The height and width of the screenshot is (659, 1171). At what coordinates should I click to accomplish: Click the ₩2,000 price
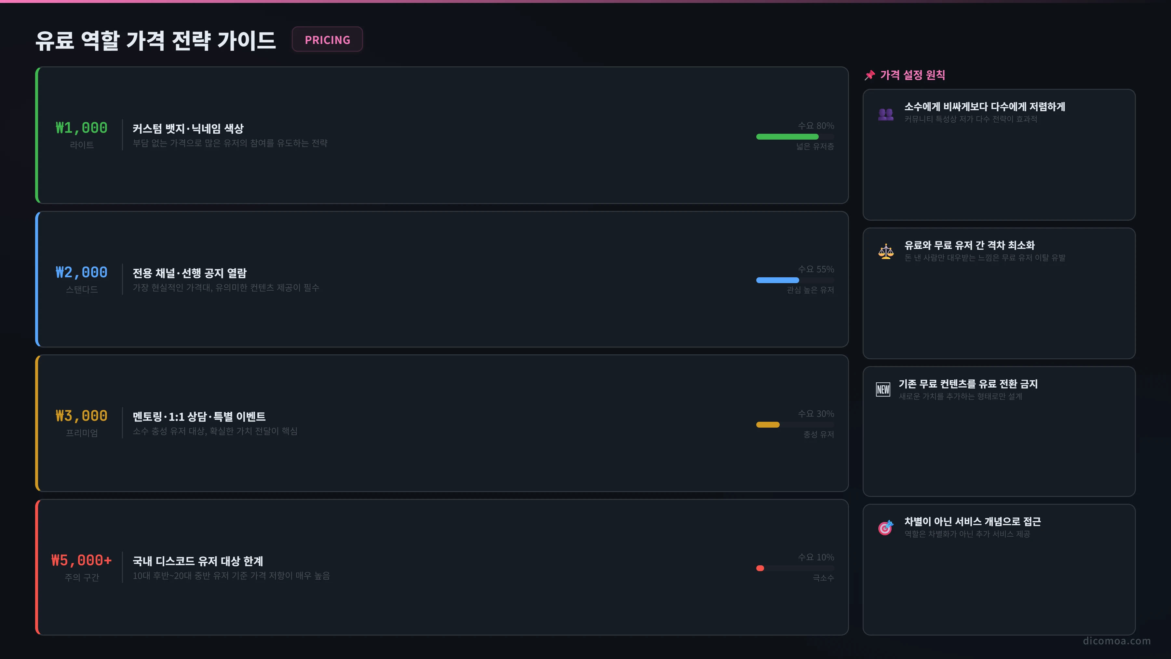[x=81, y=272]
